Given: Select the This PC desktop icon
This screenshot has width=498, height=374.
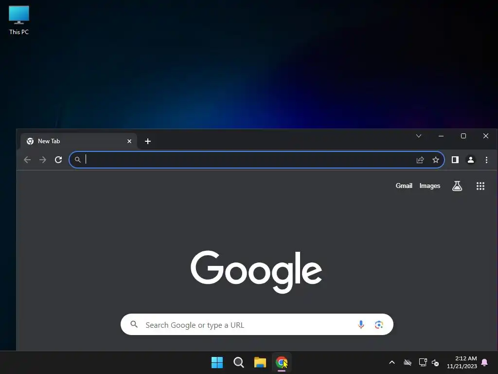Looking at the screenshot, I should pos(19,20).
